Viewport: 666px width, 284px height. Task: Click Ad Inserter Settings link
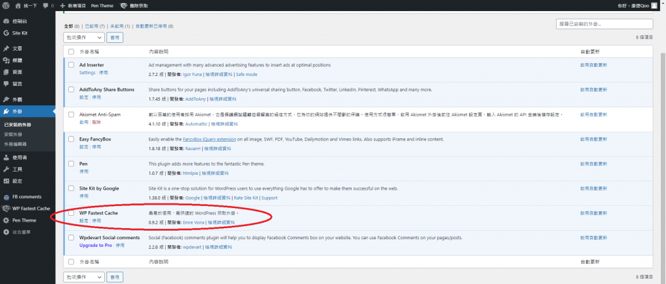click(x=87, y=73)
